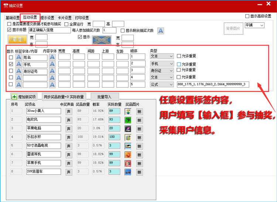The width and height of the screenshot is (277, 202).
Task: Click the prize image icon for 电吹风
Action: 128,120
